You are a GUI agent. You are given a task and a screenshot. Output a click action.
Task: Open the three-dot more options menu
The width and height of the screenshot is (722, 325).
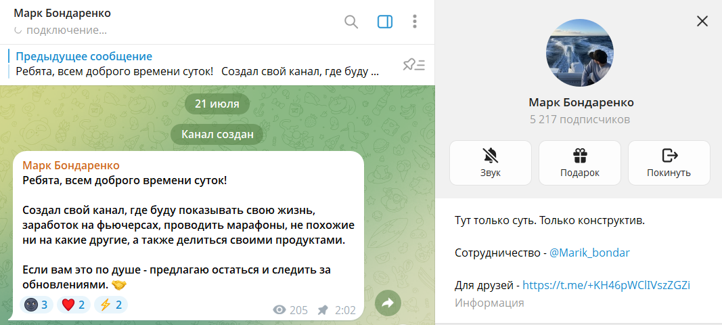415,22
